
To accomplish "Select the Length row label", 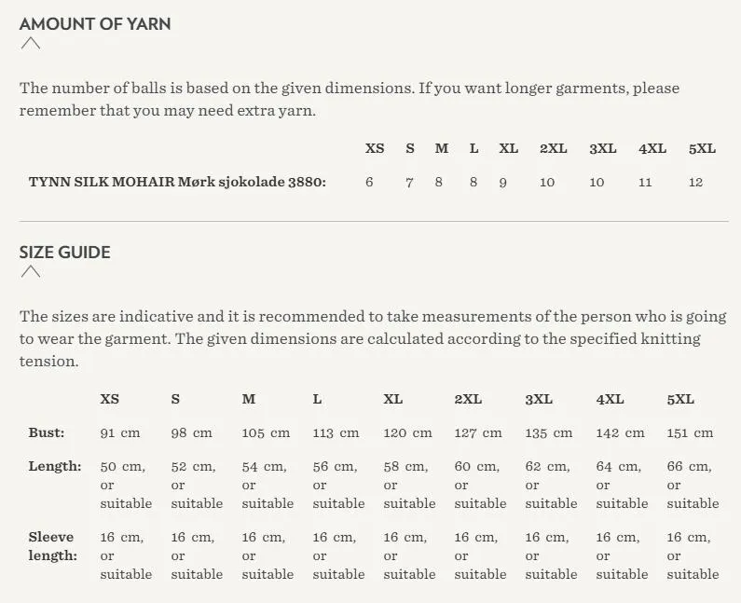I will pos(55,466).
